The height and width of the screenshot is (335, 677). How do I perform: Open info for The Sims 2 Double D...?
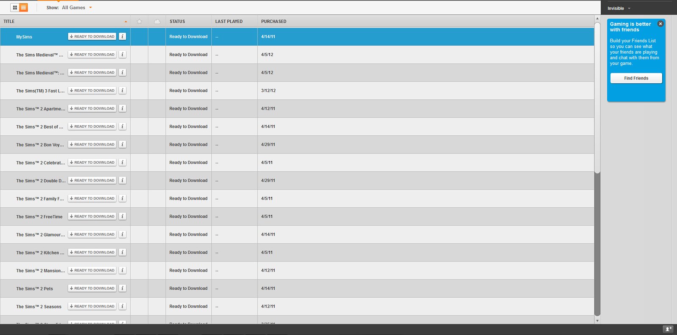(x=122, y=180)
